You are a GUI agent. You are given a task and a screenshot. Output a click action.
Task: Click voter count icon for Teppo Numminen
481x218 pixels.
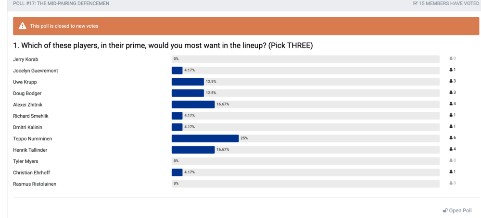click(x=451, y=138)
